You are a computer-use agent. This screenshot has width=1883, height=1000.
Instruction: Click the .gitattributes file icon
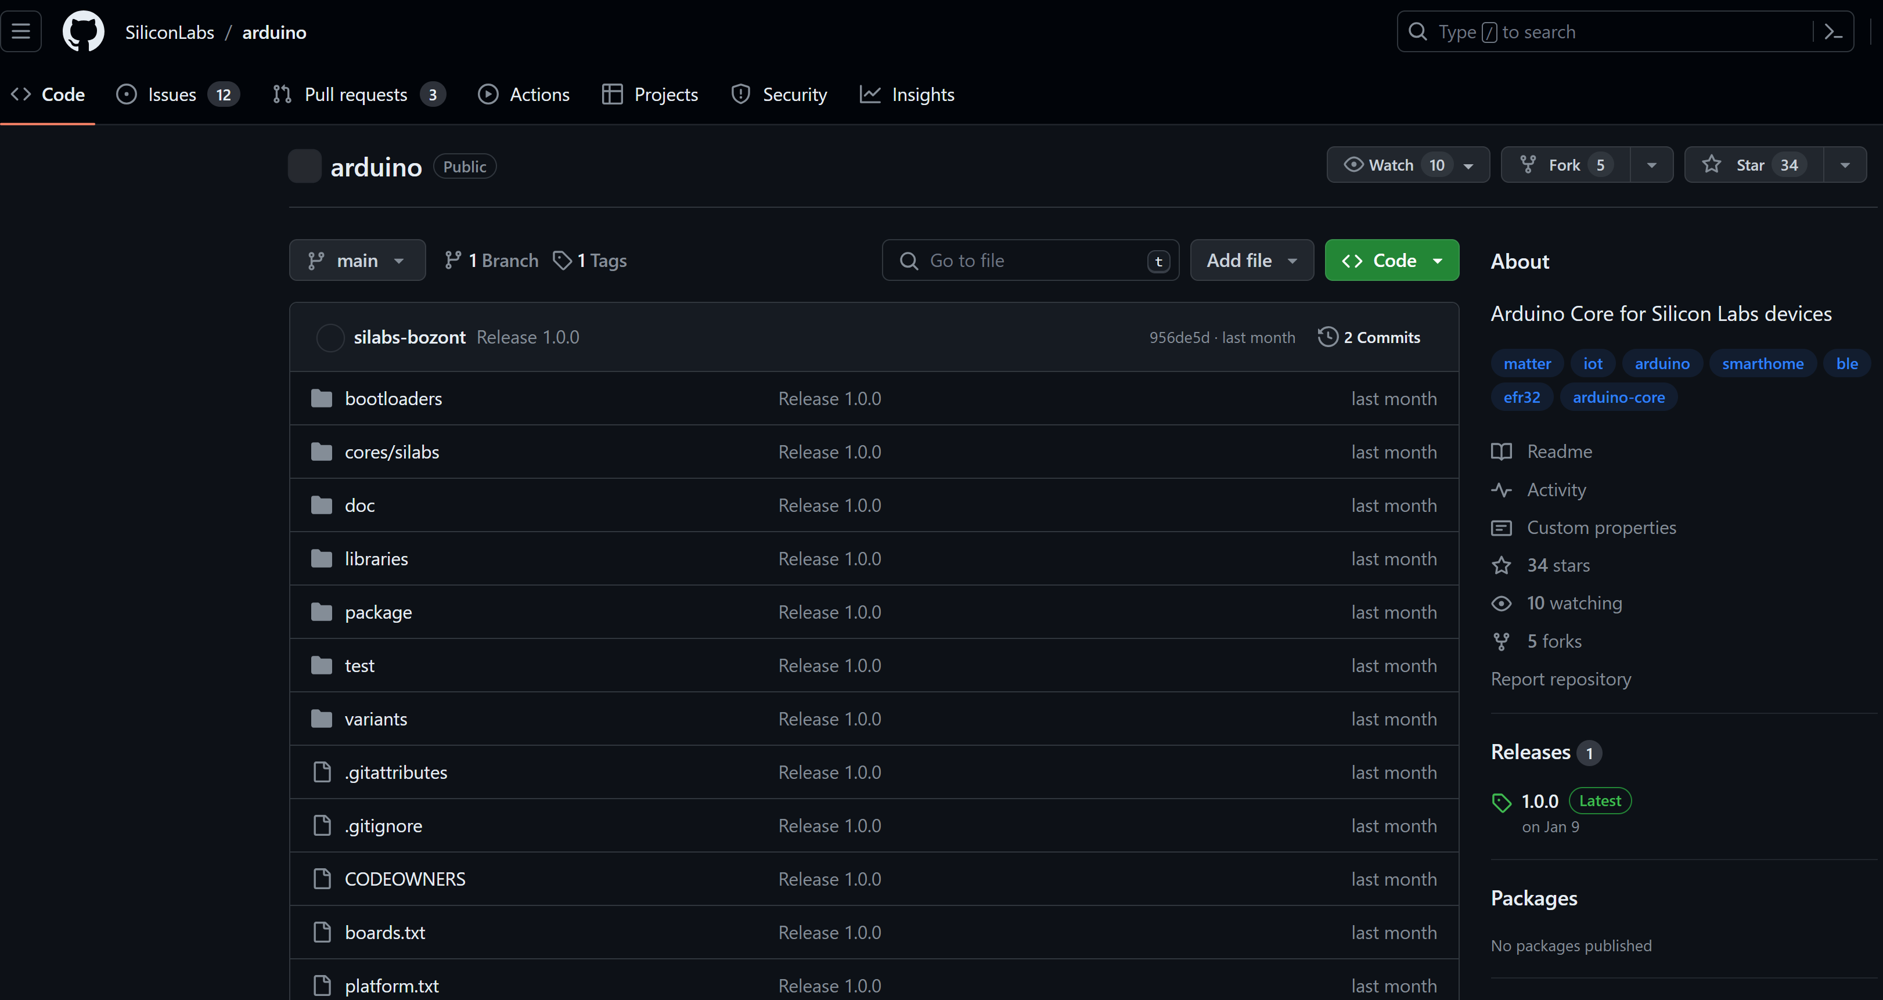click(322, 771)
